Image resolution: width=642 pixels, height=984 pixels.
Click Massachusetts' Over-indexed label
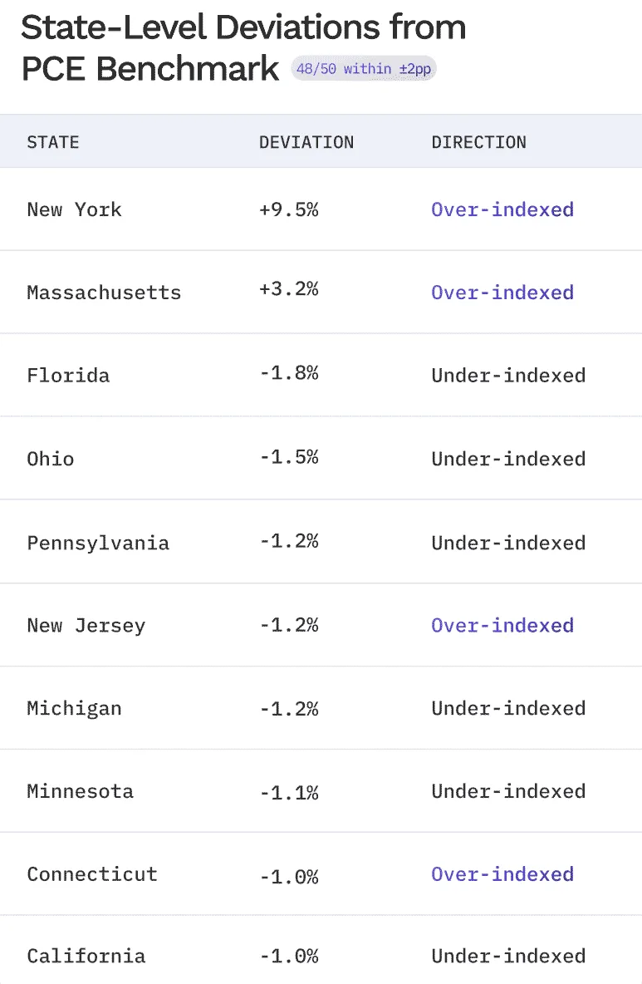coord(502,292)
